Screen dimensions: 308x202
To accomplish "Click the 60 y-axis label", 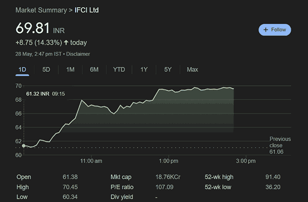I will coord(18,155).
